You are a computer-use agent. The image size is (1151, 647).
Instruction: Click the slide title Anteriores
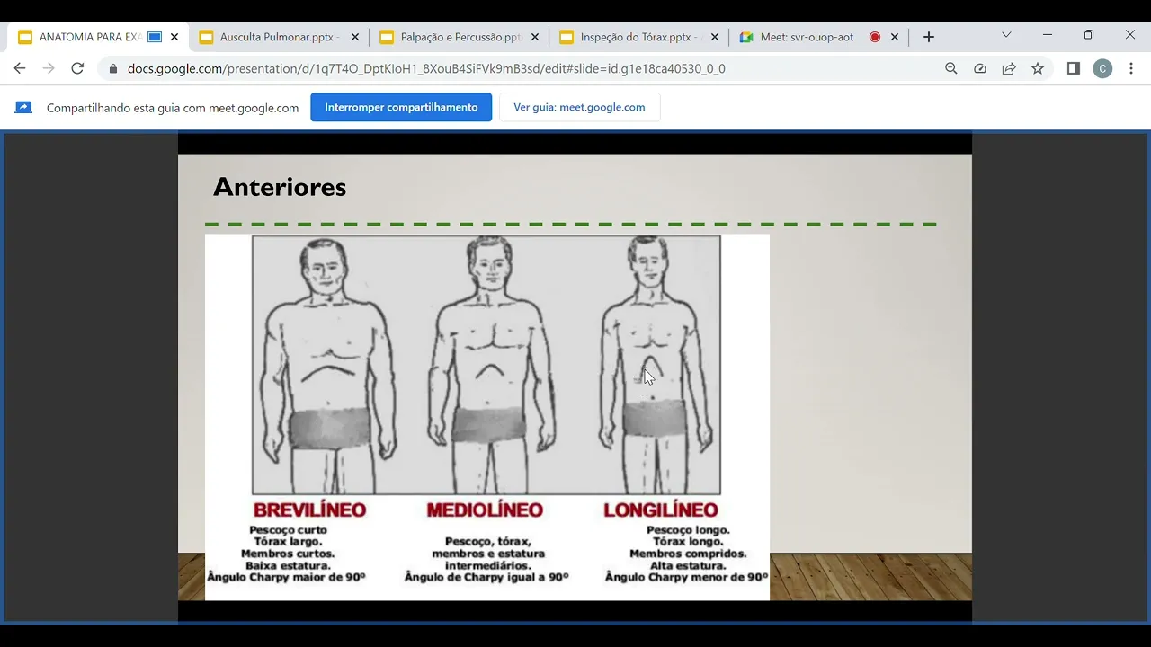[x=280, y=187]
